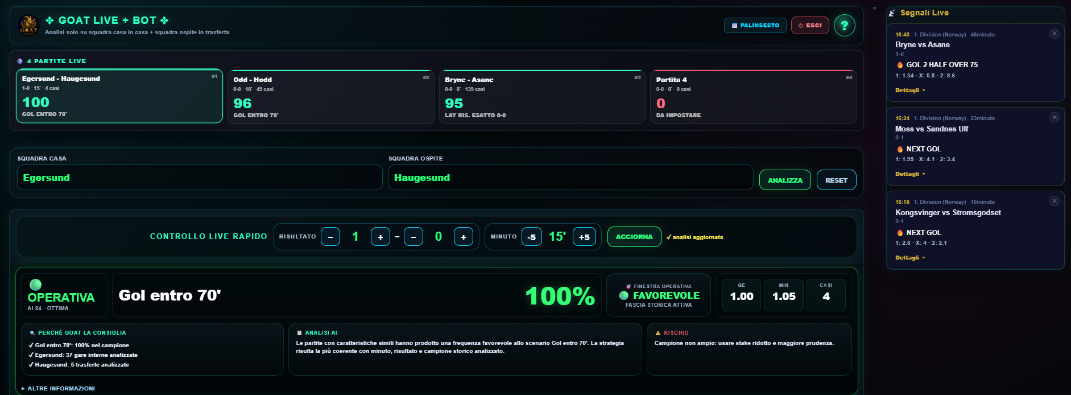Click the fire icon for Kongsvinger NEXT GOL

pos(900,233)
